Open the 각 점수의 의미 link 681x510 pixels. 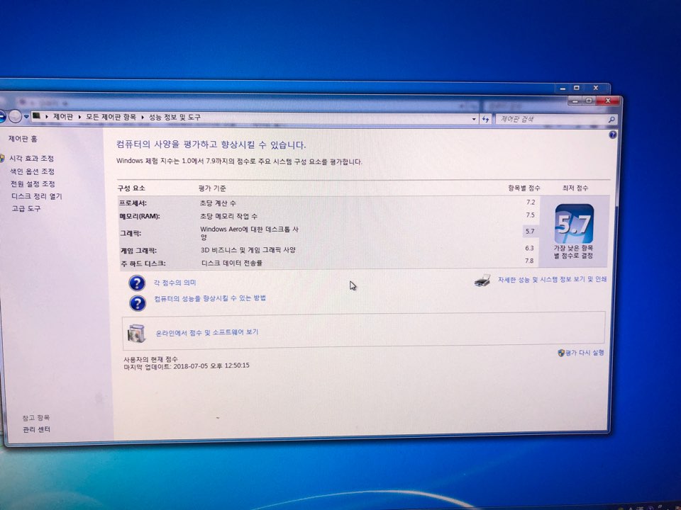point(175,283)
